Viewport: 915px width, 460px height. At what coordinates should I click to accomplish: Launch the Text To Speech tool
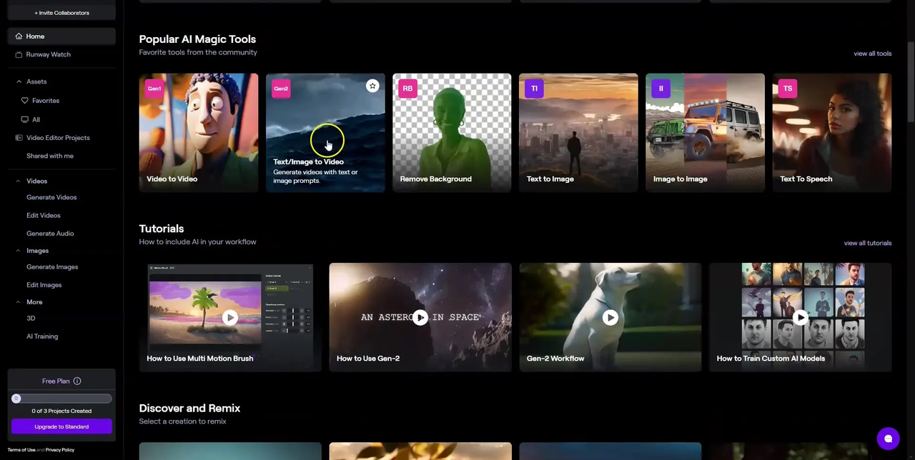tap(831, 132)
